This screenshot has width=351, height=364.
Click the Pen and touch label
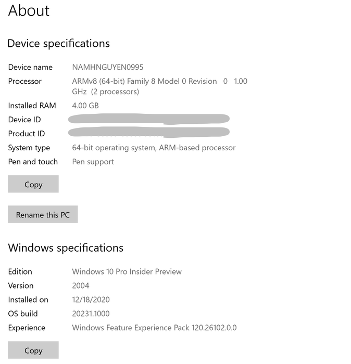click(33, 162)
